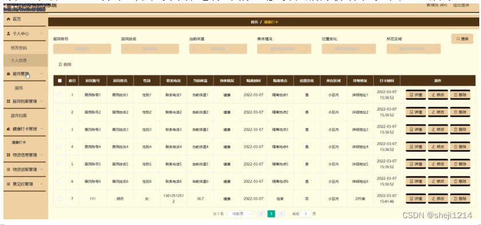Open 详情 for row 居民账号2
The width and height of the screenshot is (481, 225).
click(x=416, y=112)
